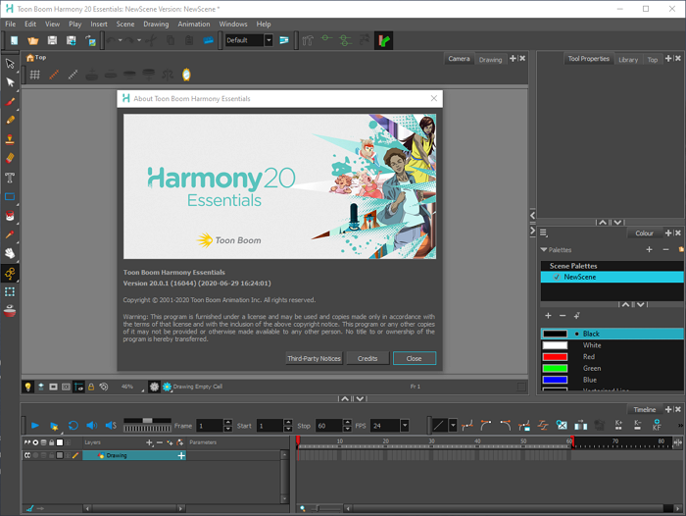The width and height of the screenshot is (686, 516).
Task: Open a scene with the folder icon
Action: click(32, 41)
